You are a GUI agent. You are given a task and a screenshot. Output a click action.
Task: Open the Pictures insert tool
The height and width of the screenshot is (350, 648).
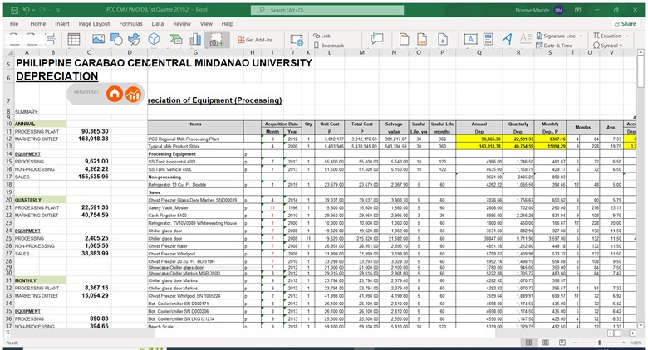pyautogui.click(x=98, y=39)
